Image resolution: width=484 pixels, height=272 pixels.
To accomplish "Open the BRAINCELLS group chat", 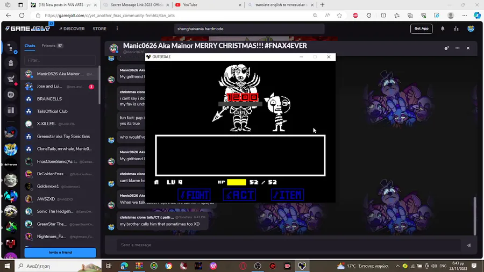I will click(60, 99).
